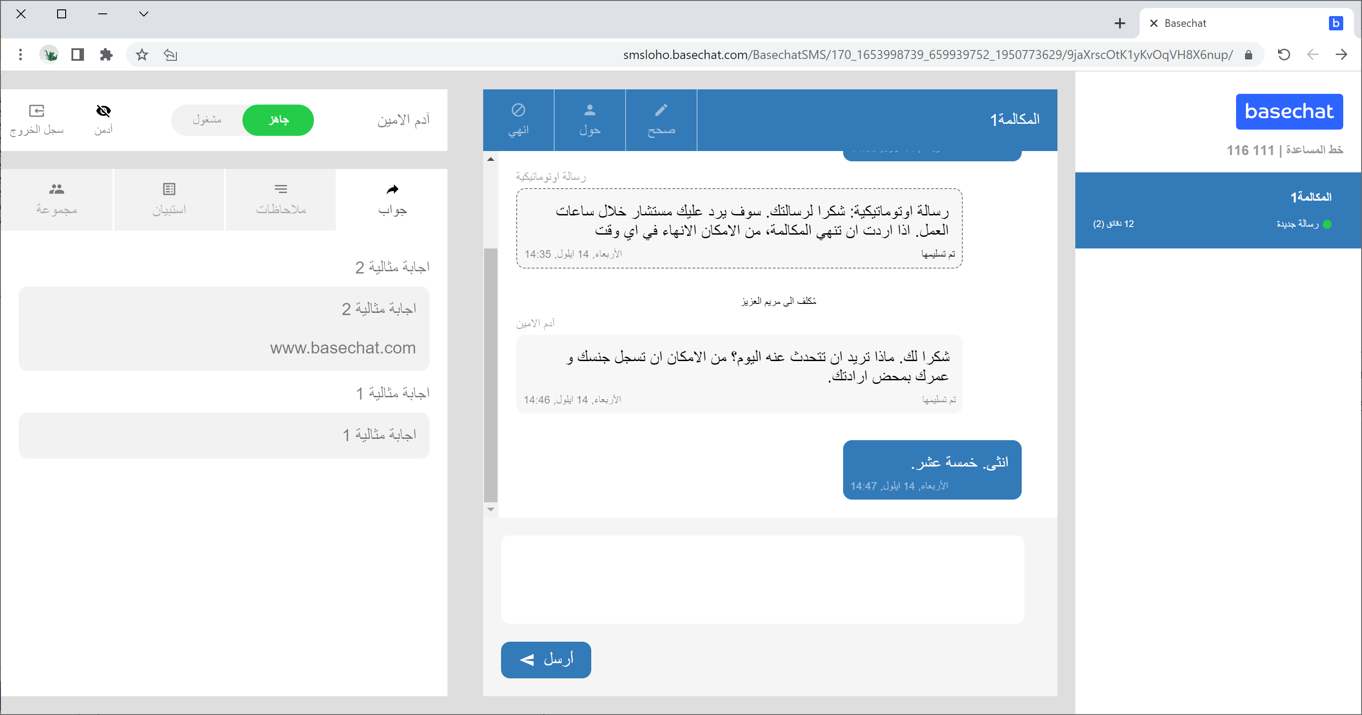The image size is (1362, 715).
Task: Click the logout (سجل الخروج) icon
Action: coord(37,111)
